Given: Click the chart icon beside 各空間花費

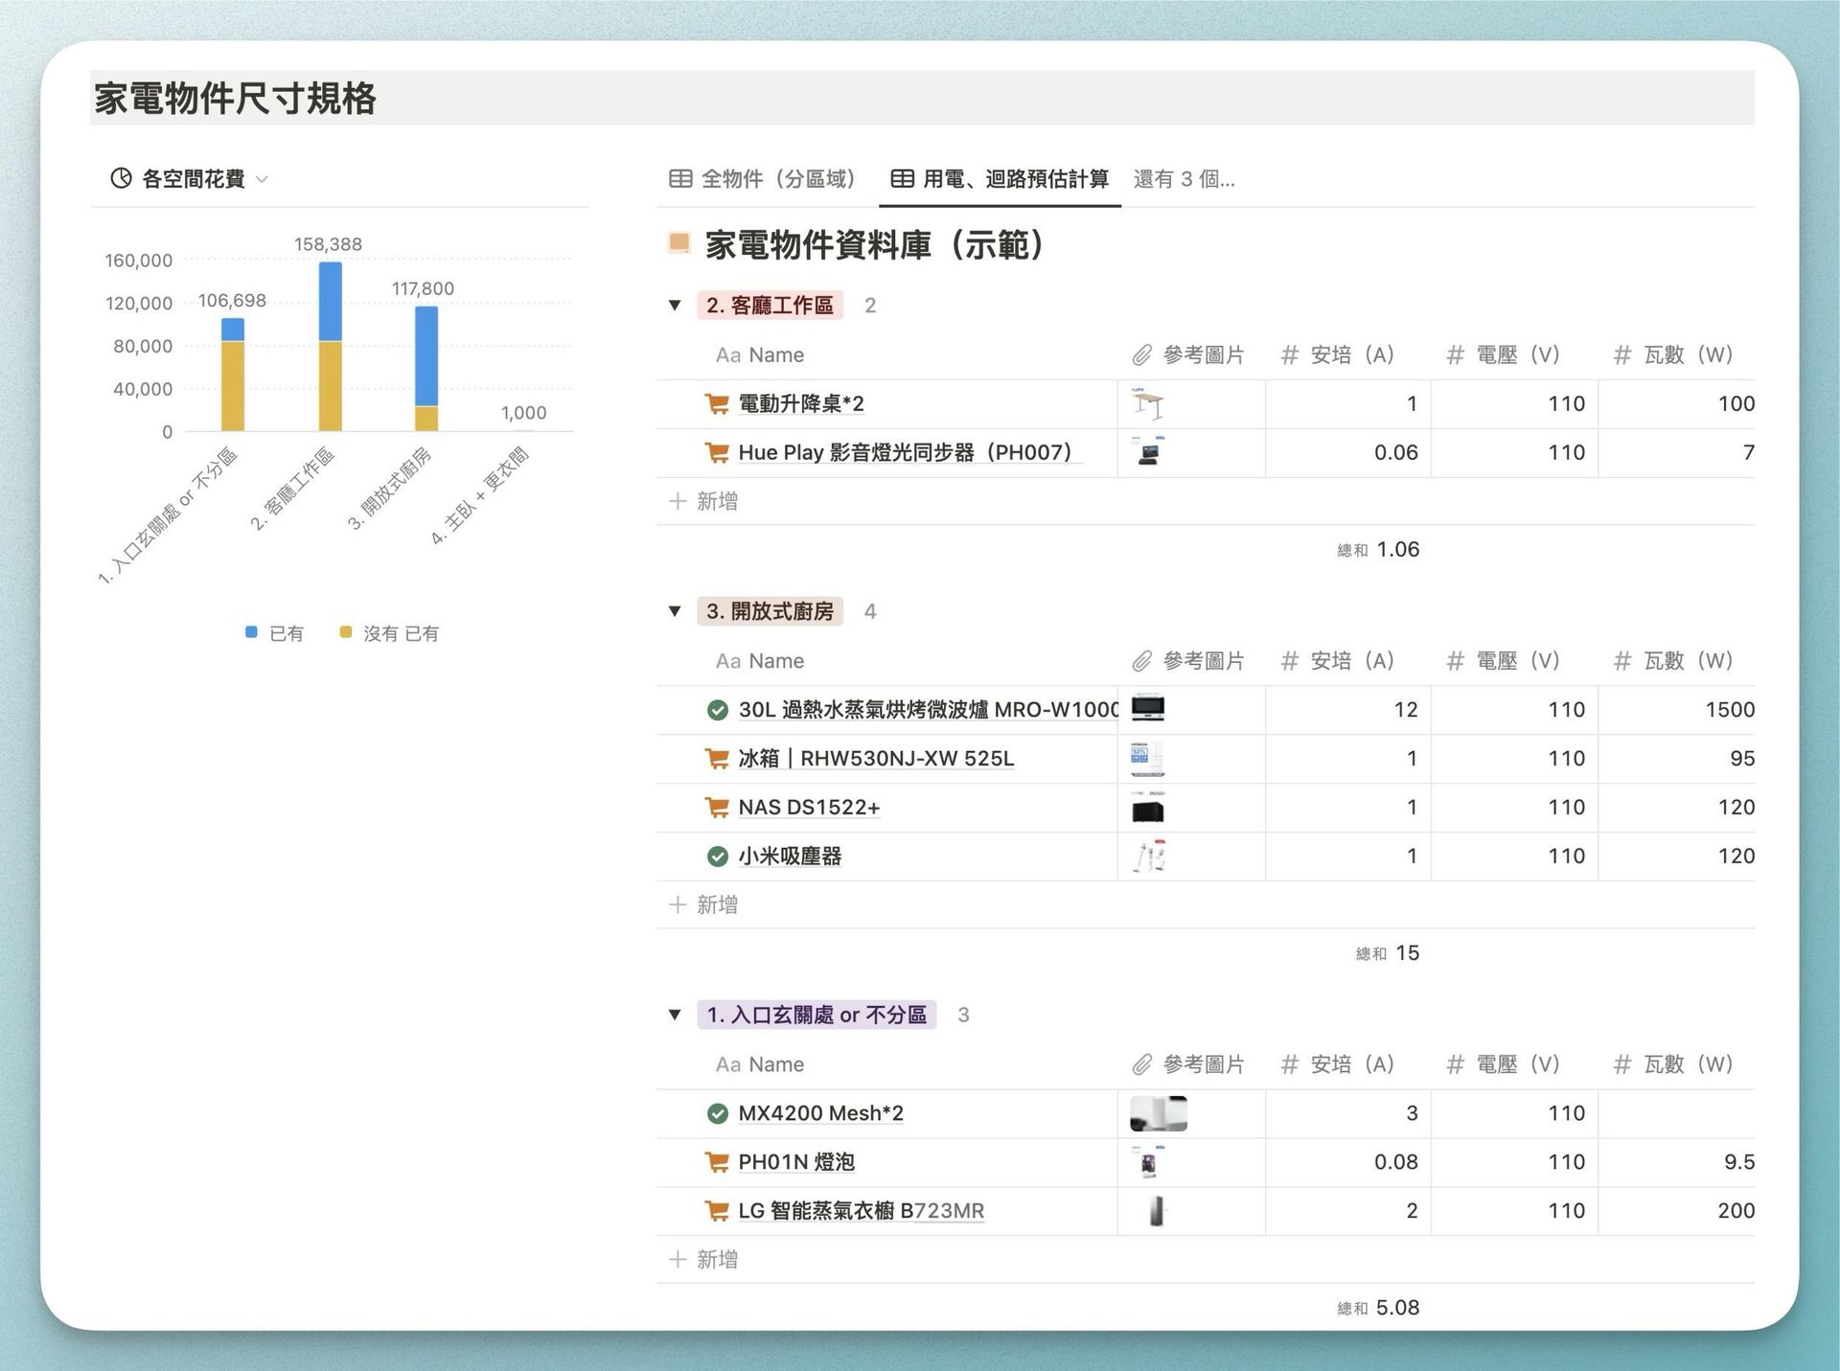Looking at the screenshot, I should [x=121, y=178].
